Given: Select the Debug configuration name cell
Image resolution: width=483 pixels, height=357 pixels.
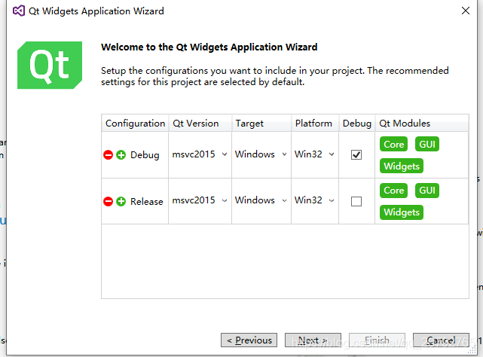Looking at the screenshot, I should point(145,154).
